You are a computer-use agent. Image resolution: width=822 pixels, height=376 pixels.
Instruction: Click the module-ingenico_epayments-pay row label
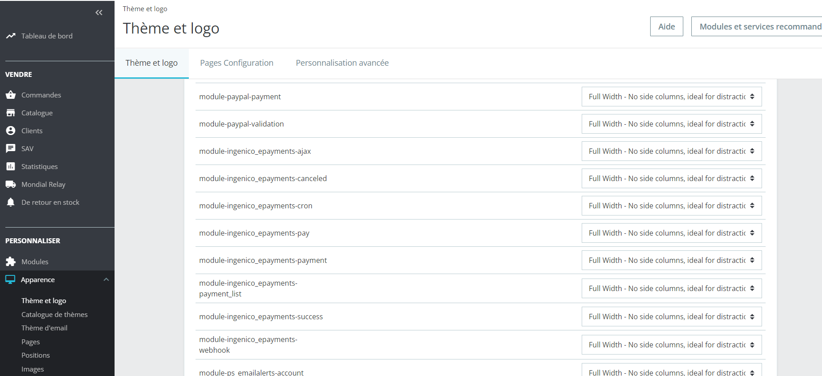tap(254, 233)
